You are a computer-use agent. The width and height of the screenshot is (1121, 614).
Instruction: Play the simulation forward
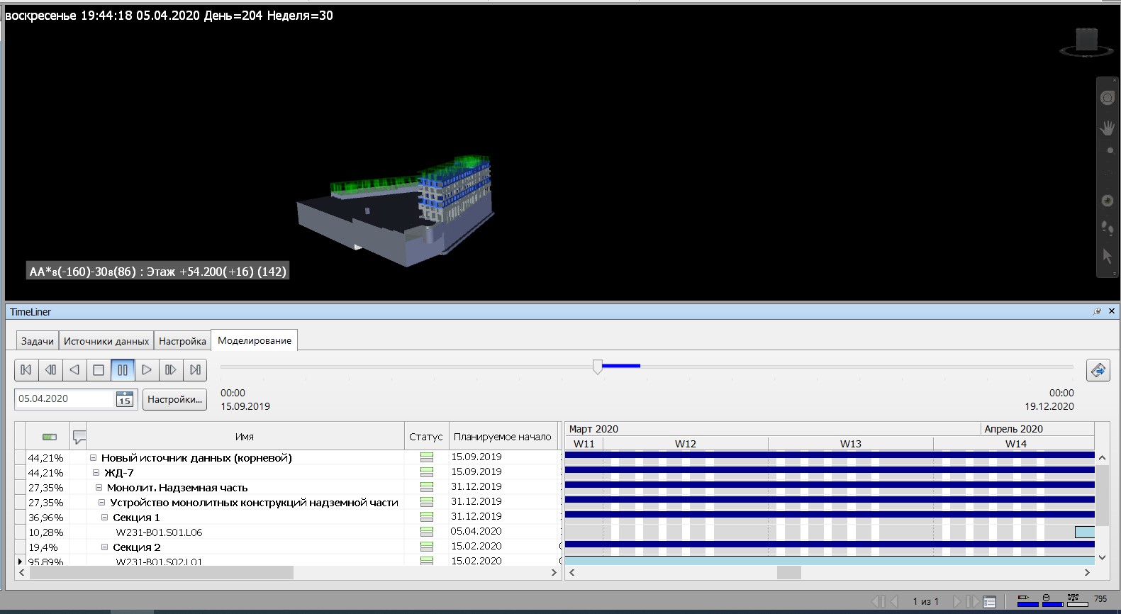[x=147, y=369]
